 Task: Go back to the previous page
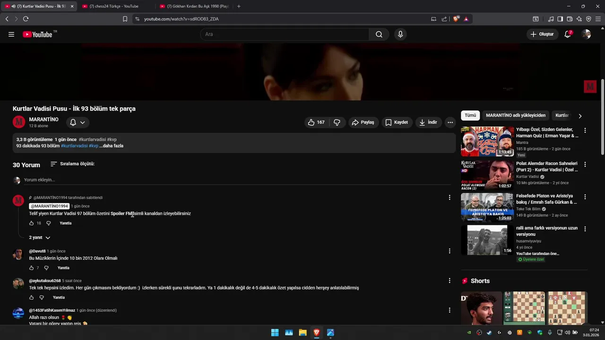[x=7, y=19]
